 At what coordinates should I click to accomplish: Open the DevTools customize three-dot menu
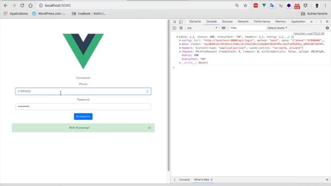[x=321, y=22]
